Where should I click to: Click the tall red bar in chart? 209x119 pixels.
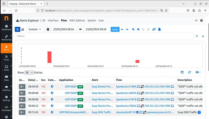49,57
